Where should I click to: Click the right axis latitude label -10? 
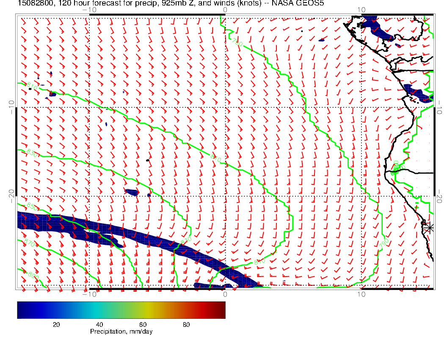(x=439, y=107)
